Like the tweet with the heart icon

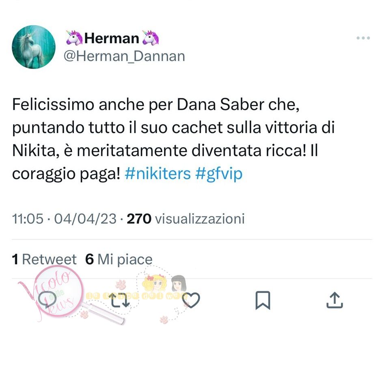(191, 300)
